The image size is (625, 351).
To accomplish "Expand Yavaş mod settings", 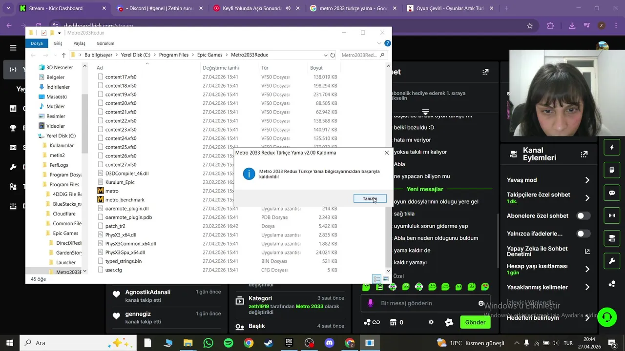I will coord(587,180).
